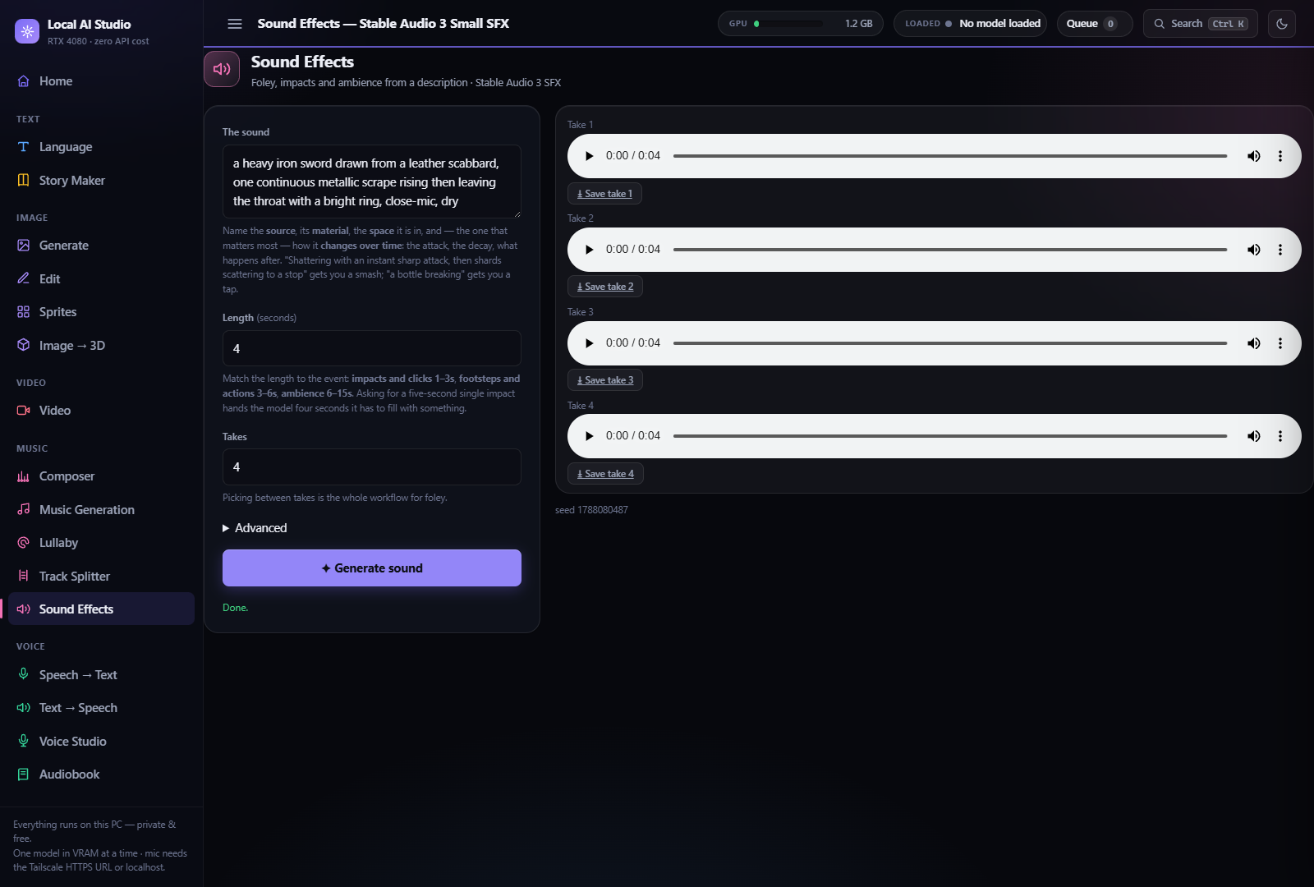Click the GPU memory indicator
1314x887 pixels.
point(801,24)
